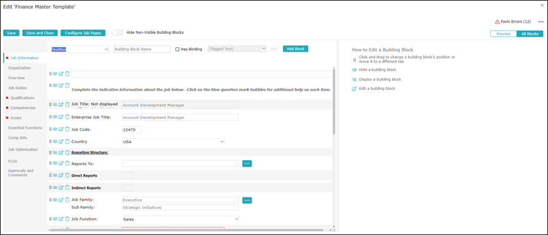Click the vertical scrollbar of block list
Image resolution: width=548 pixels, height=235 pixels.
[334, 102]
